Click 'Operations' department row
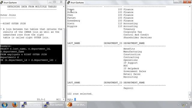The height and width of the screenshot is (108, 192). tap(130, 60)
